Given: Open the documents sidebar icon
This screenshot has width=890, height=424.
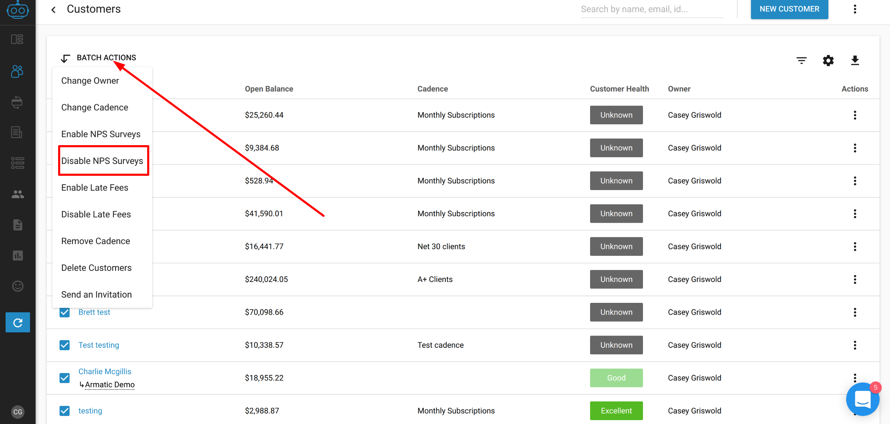Looking at the screenshot, I should (x=17, y=225).
